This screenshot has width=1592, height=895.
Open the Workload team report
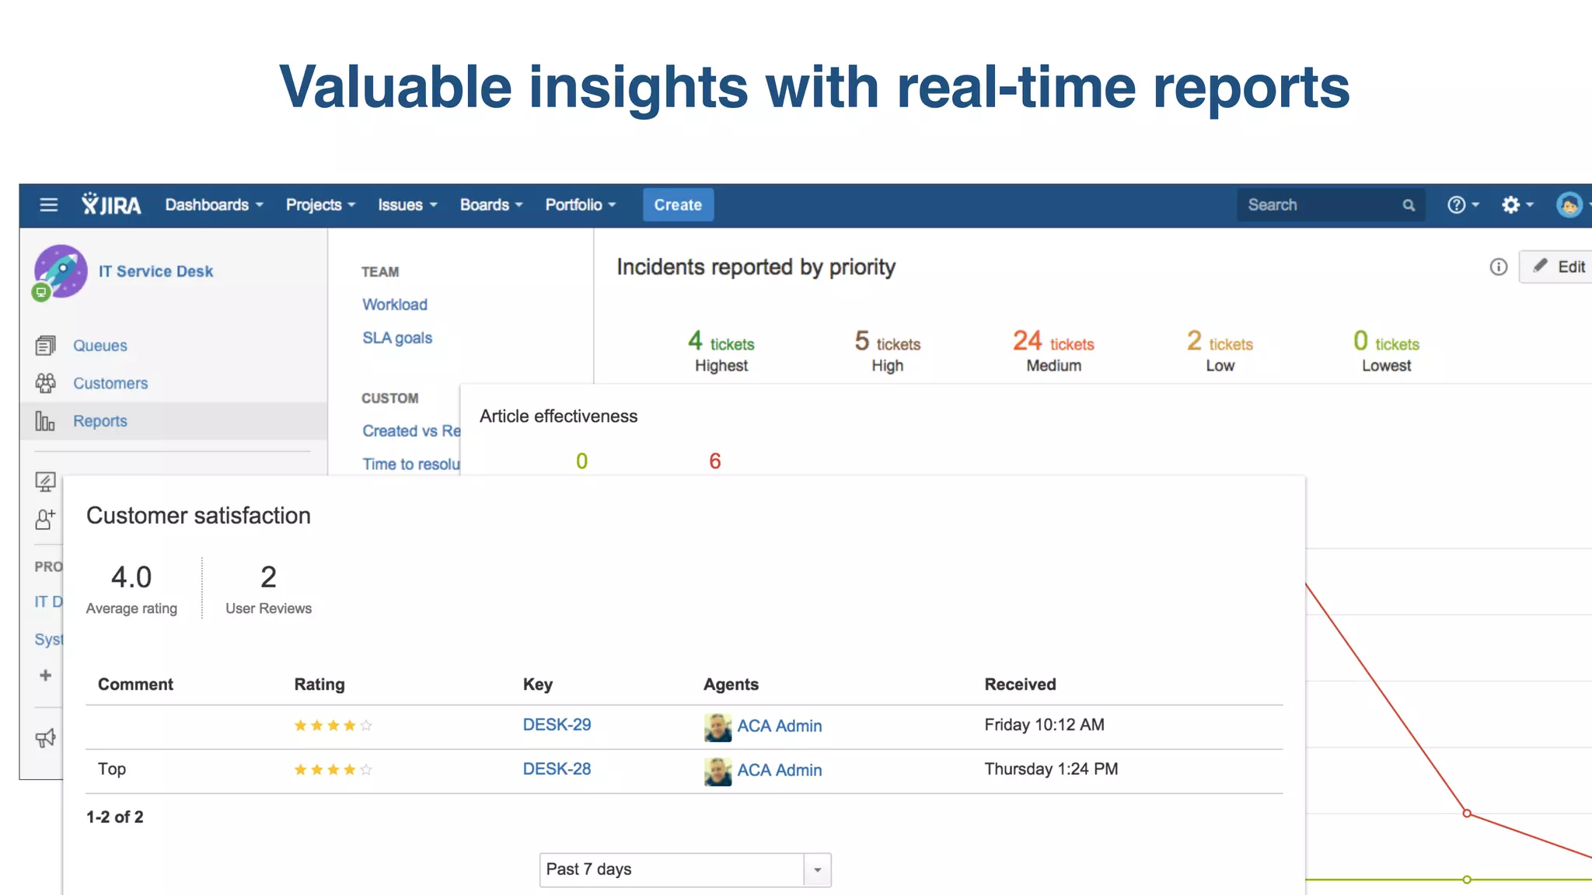(395, 305)
